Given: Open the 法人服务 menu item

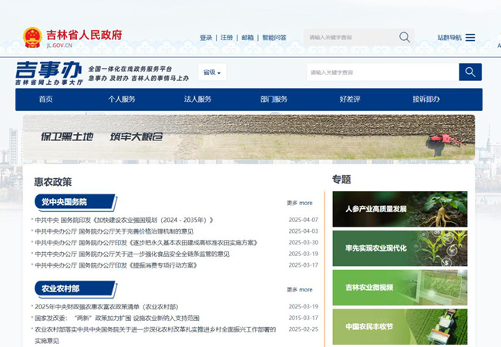Looking at the screenshot, I should (197, 99).
